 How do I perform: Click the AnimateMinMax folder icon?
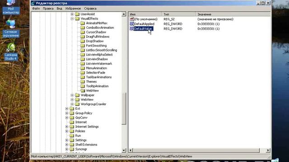[x=83, y=23]
